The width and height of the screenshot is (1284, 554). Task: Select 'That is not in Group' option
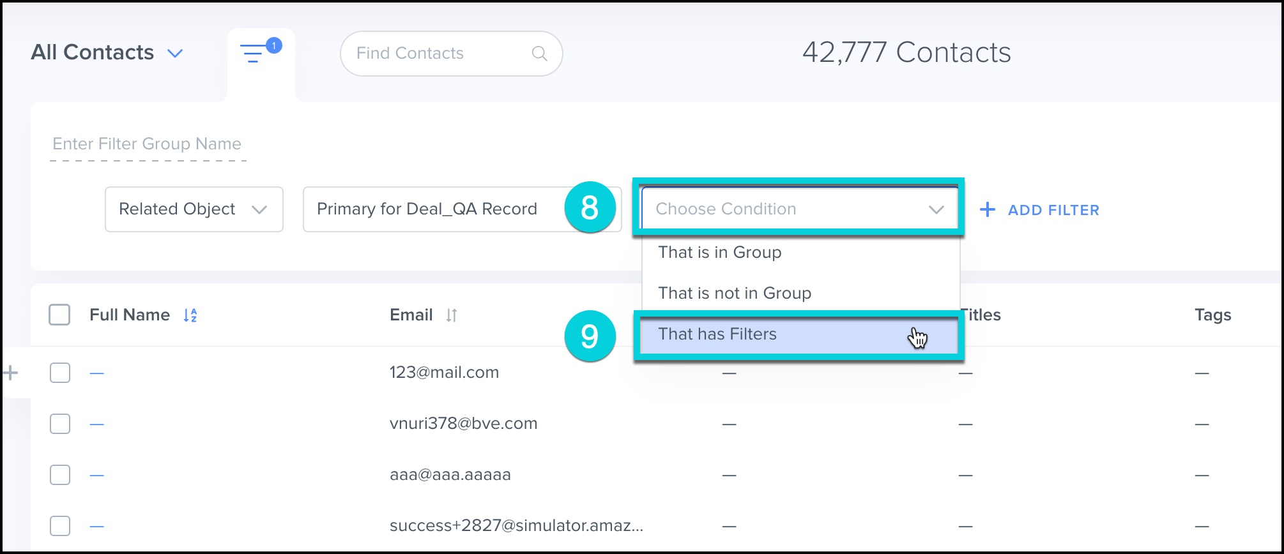pos(735,294)
